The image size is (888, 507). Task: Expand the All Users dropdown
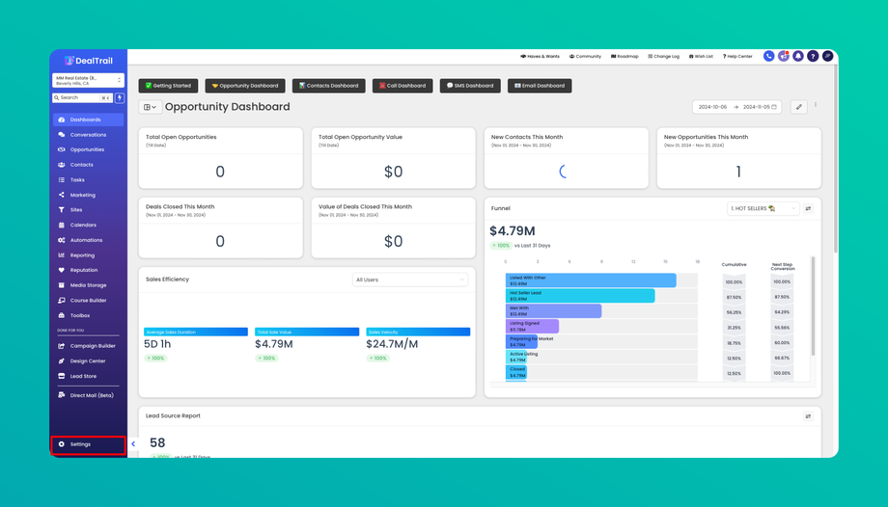[410, 280]
